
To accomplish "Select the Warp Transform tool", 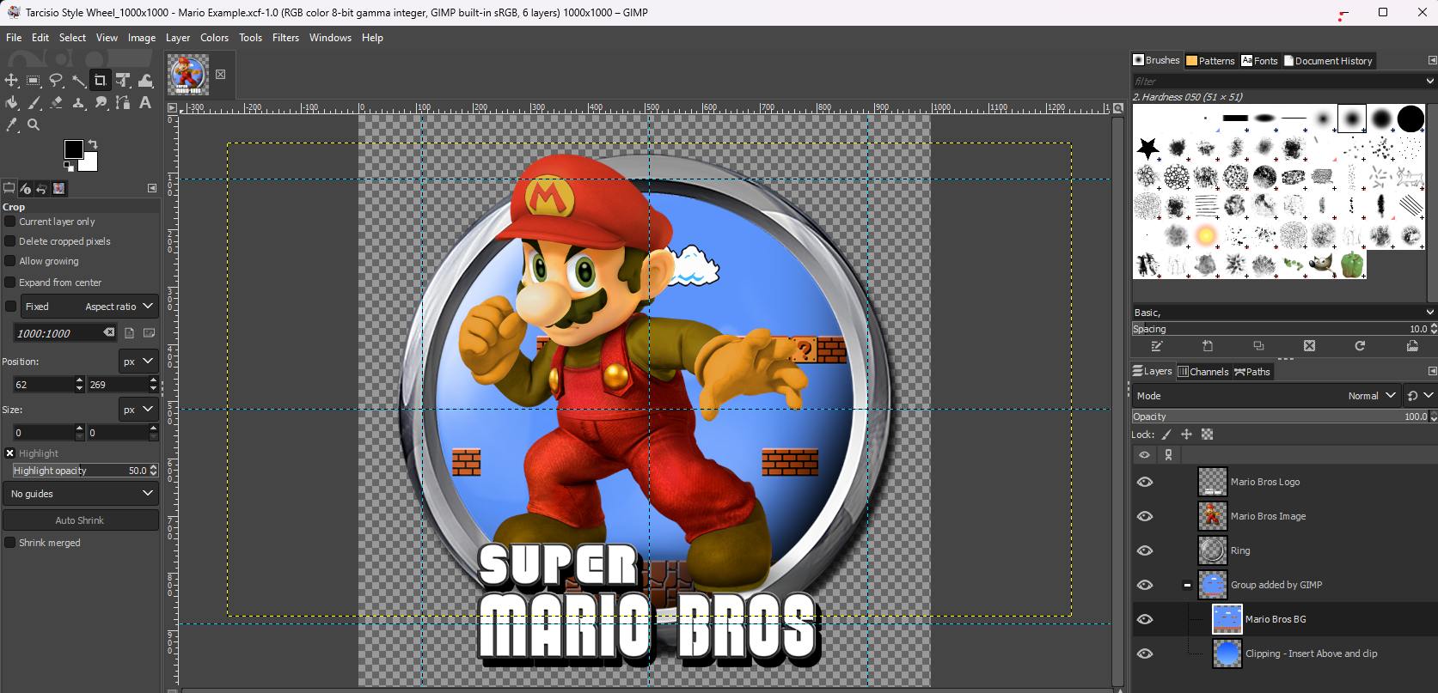I will (145, 80).
